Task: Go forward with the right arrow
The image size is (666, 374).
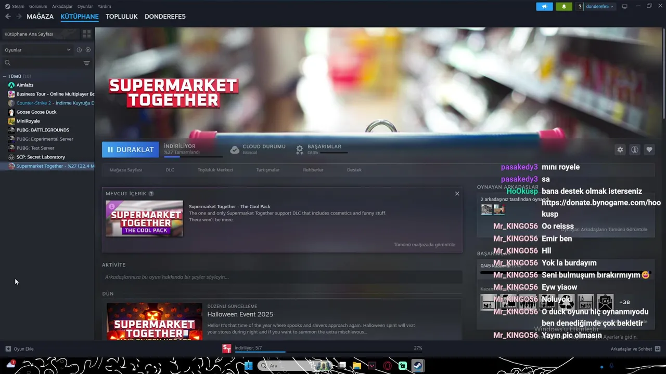Action: [19, 17]
